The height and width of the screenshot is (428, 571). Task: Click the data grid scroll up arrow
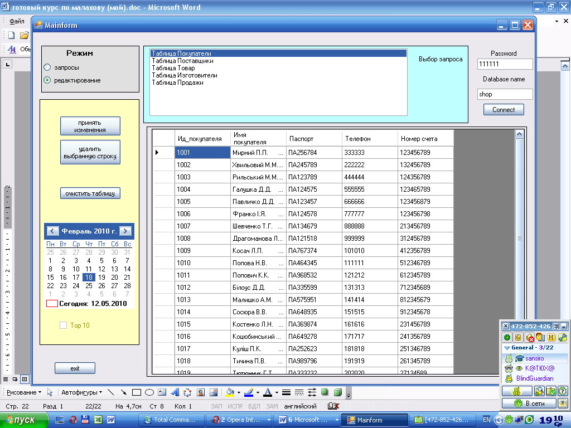tap(520, 135)
